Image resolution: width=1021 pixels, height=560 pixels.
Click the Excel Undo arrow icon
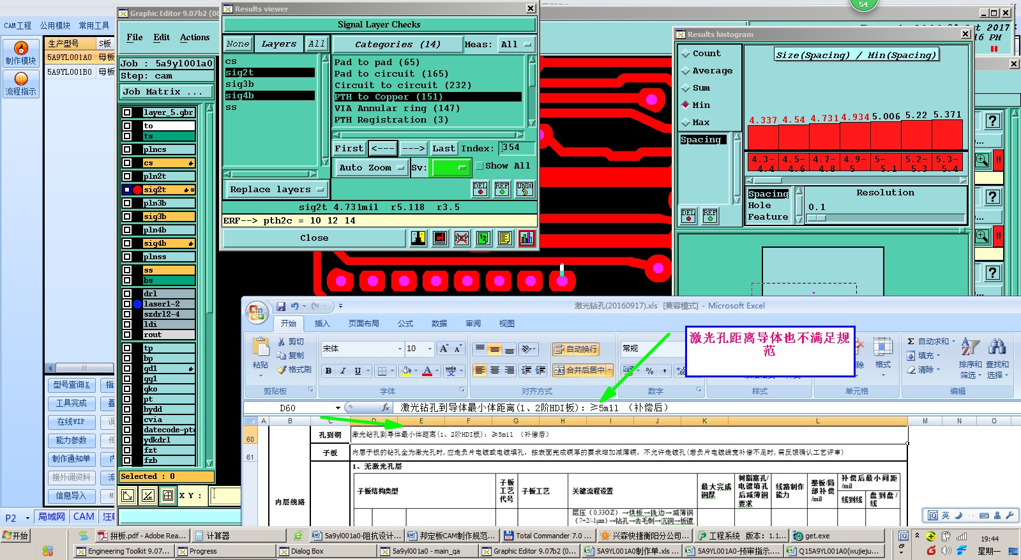(295, 306)
